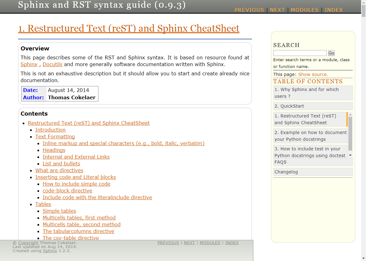Click PREVIOUS in the top navigation bar
The height and width of the screenshot is (261, 366).
[x=249, y=10]
